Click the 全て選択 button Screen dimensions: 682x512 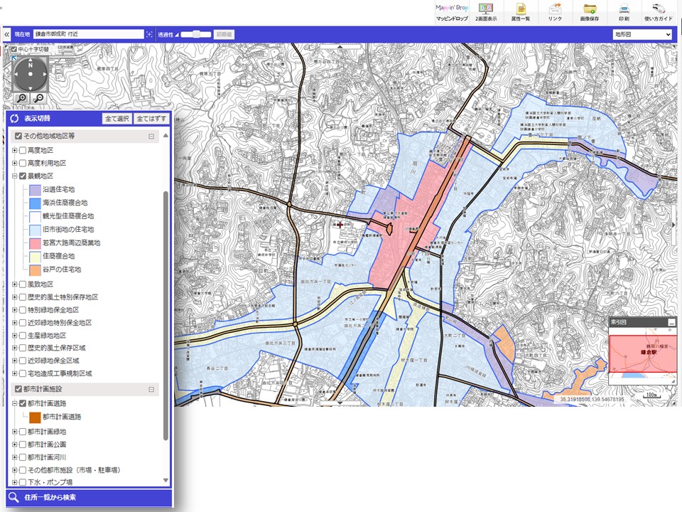pyautogui.click(x=117, y=118)
